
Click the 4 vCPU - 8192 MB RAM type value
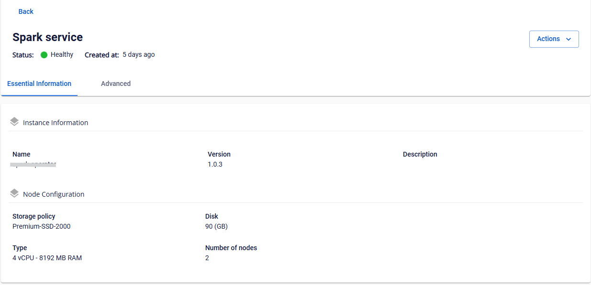47,258
